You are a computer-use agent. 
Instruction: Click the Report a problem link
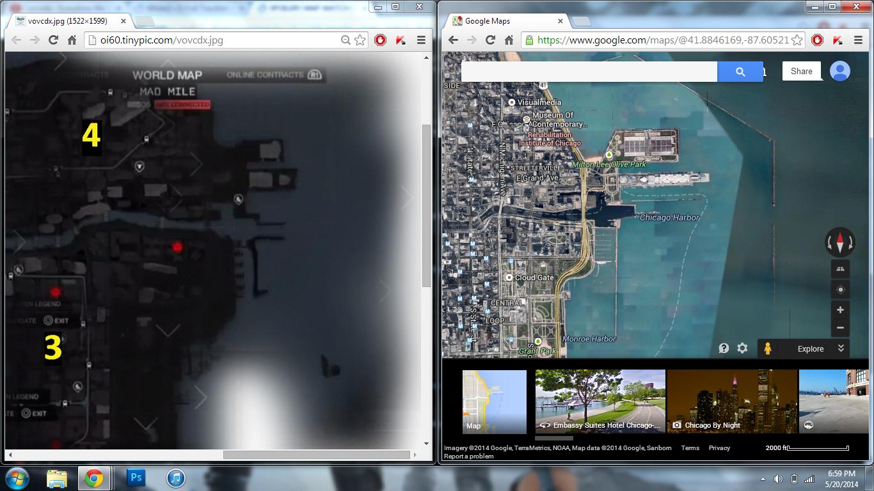click(469, 456)
